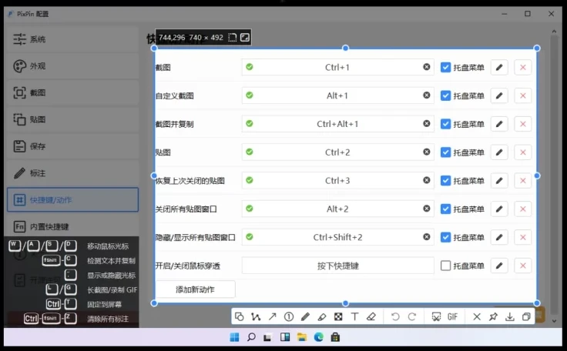567x351 pixels.
Task: Click the Ctrl+2 hotkey field
Action: [x=337, y=152]
